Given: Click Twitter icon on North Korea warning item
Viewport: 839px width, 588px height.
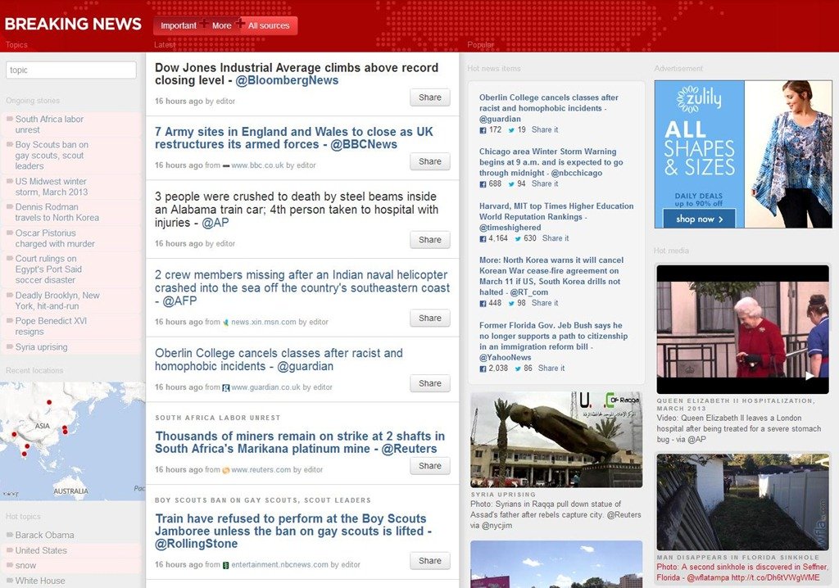Looking at the screenshot, I should tap(511, 303).
